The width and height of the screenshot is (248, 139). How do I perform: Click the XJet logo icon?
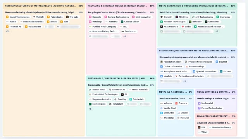coord(62,22)
